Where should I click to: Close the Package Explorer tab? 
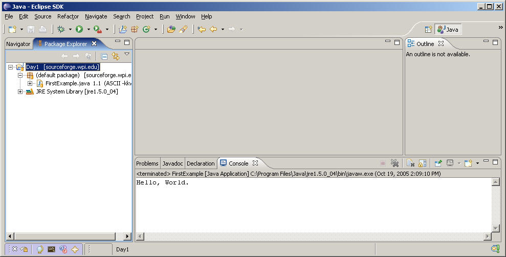(x=94, y=43)
